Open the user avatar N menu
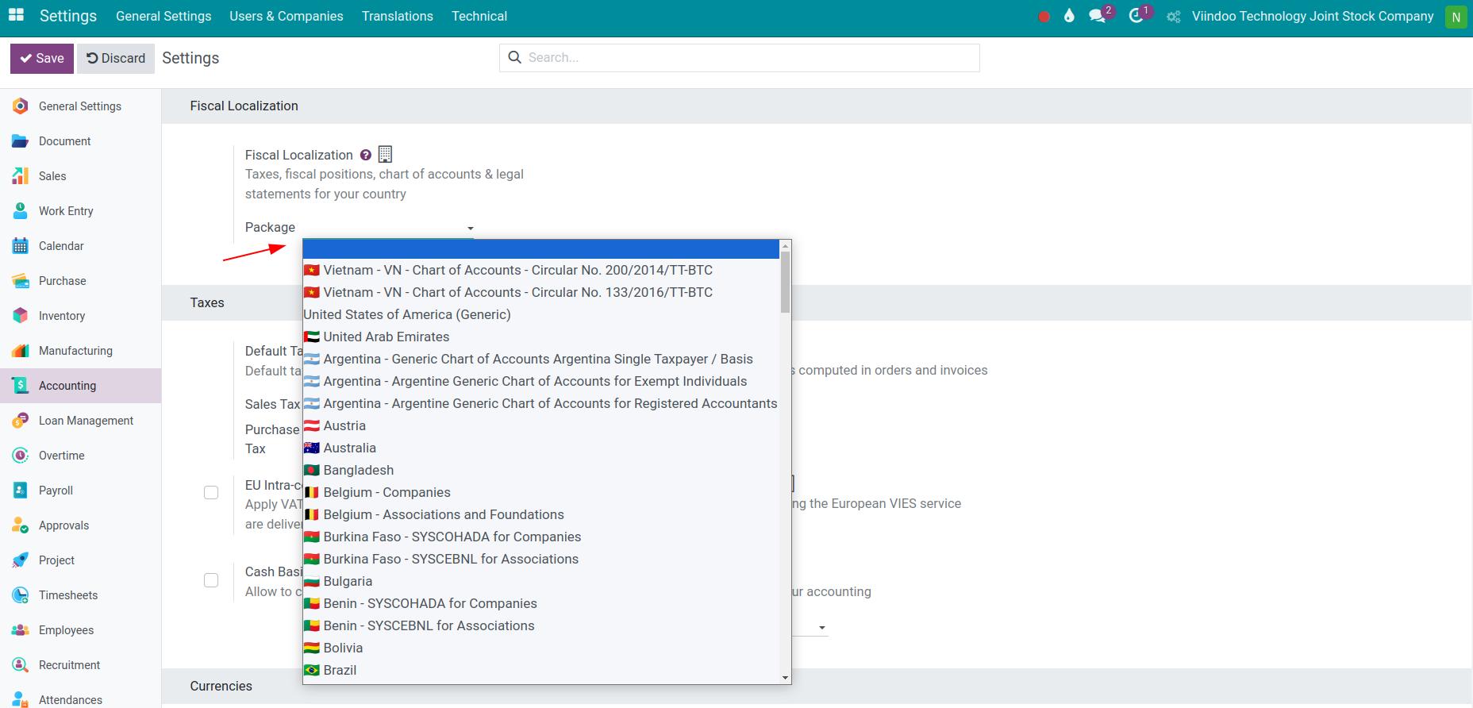 (1456, 17)
